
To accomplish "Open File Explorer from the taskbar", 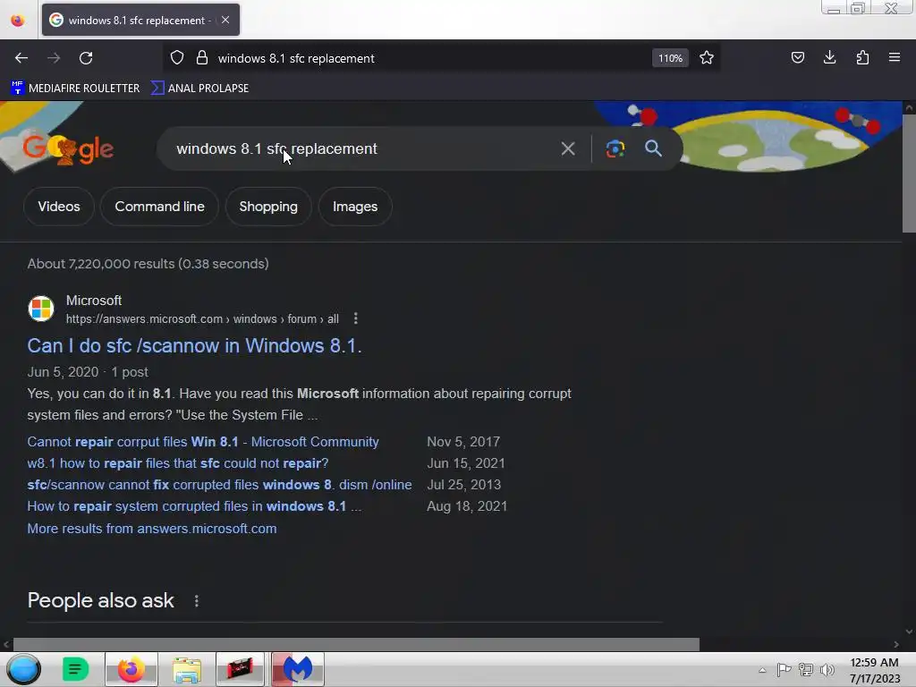I will point(187,669).
